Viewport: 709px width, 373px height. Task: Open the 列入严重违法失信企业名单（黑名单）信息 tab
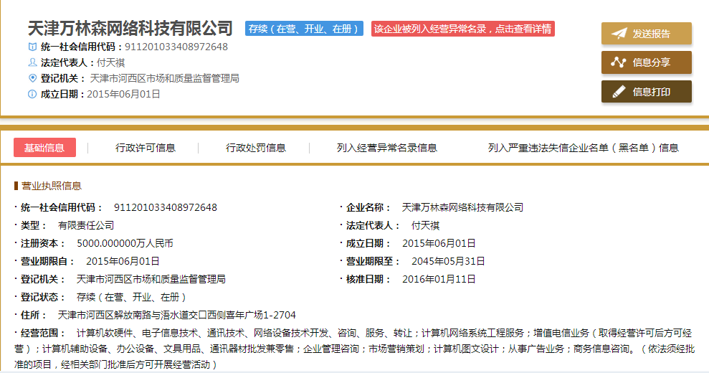583,148
